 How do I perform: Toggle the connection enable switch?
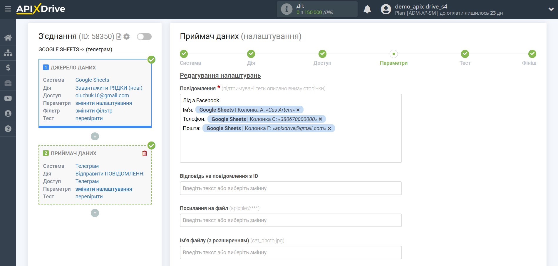pos(144,37)
